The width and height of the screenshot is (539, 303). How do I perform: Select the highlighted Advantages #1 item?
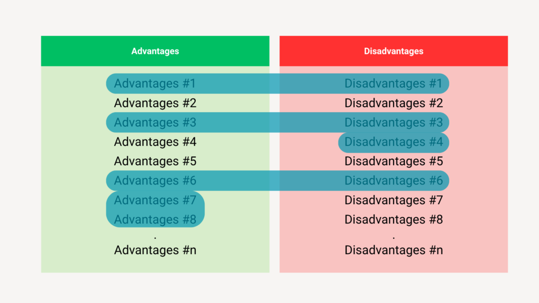tap(155, 84)
